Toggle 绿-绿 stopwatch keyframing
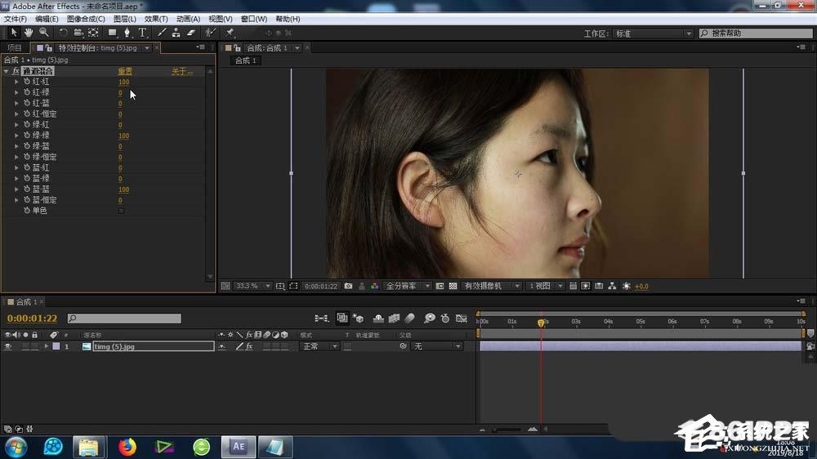This screenshot has height=459, width=817. pyautogui.click(x=27, y=136)
